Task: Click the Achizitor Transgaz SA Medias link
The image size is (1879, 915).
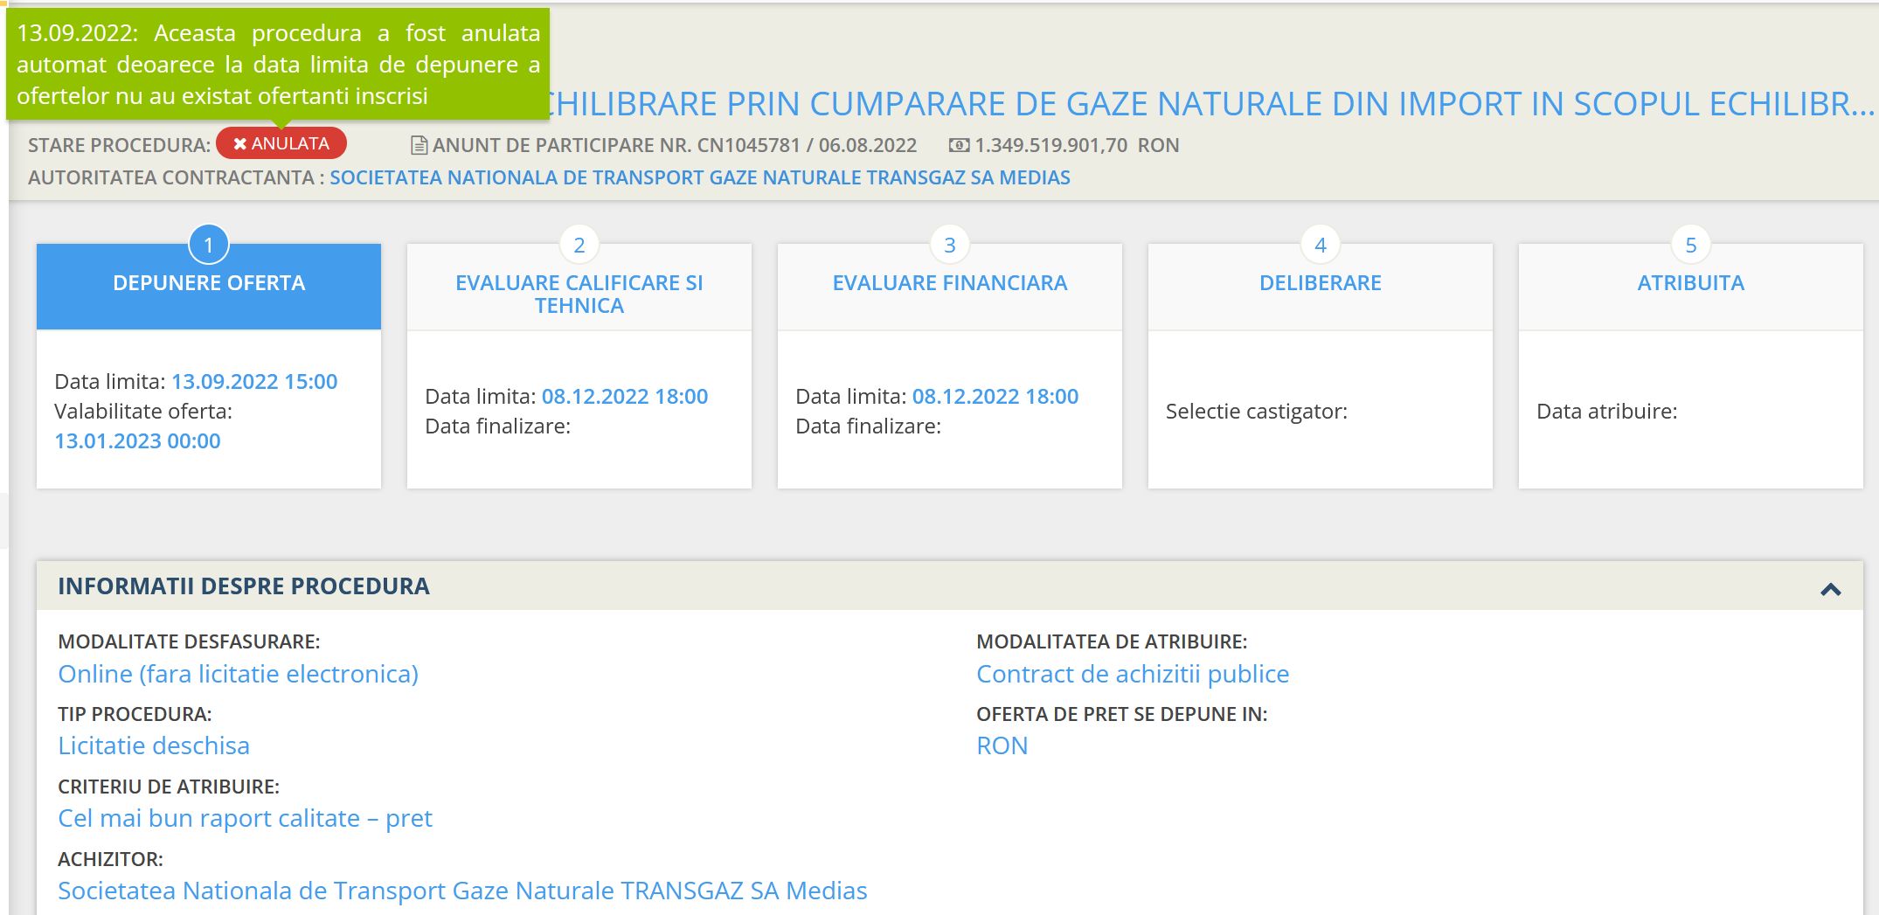Action: [462, 891]
